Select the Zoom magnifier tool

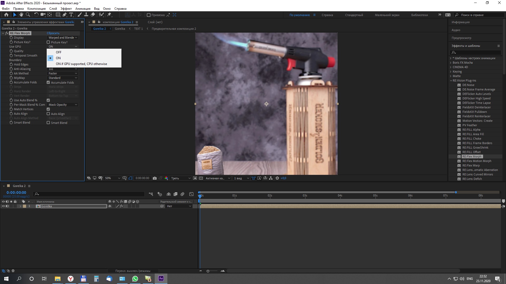[28, 15]
